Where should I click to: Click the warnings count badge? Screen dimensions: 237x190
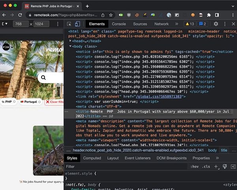190,24
